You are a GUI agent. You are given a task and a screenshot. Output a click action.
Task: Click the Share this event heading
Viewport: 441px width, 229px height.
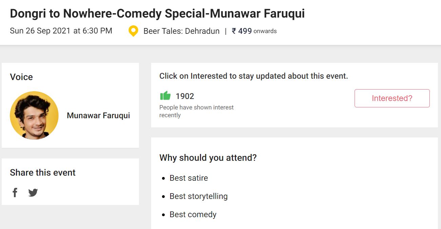click(43, 173)
